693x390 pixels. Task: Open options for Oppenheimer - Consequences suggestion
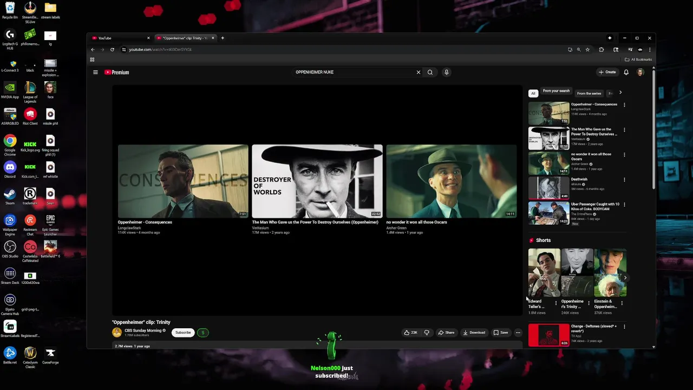(x=624, y=105)
